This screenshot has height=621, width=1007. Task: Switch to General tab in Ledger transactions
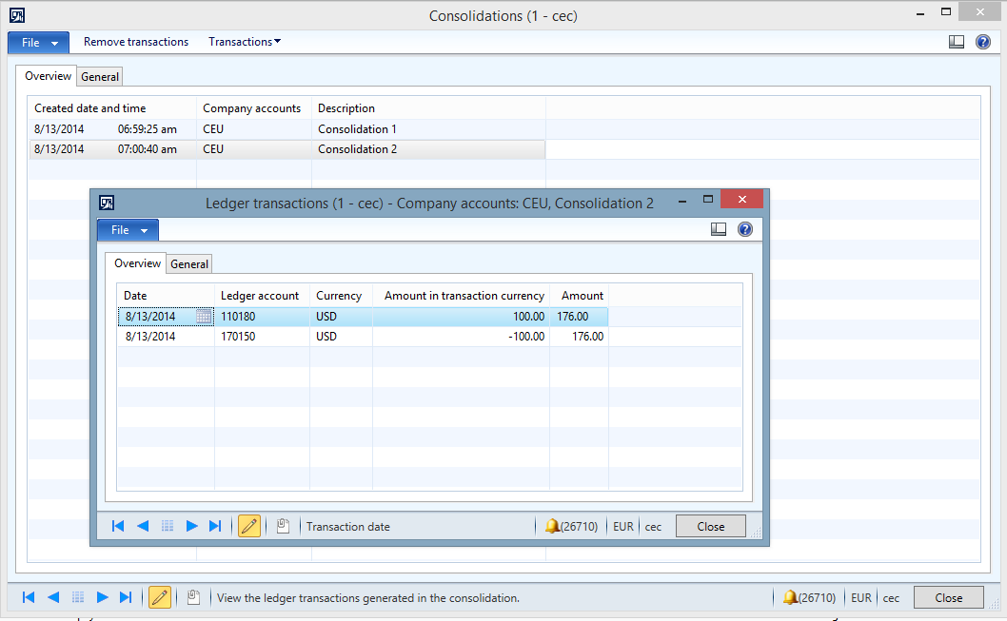(189, 264)
